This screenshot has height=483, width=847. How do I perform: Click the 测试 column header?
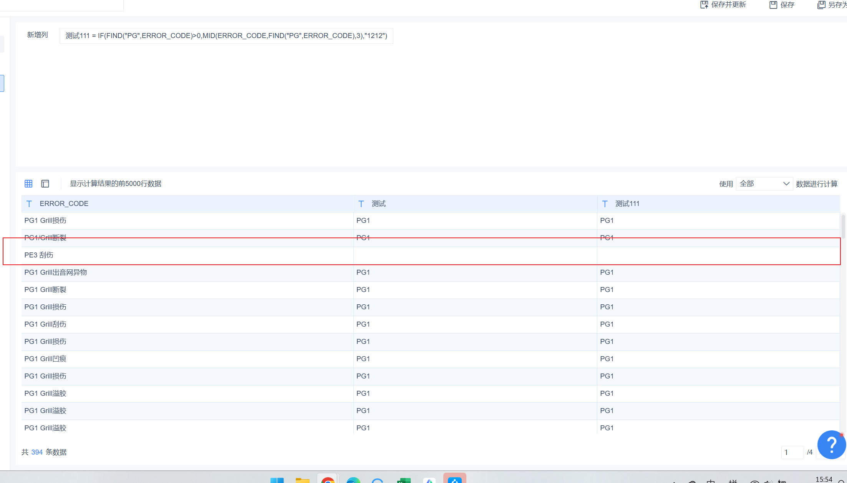(378, 204)
